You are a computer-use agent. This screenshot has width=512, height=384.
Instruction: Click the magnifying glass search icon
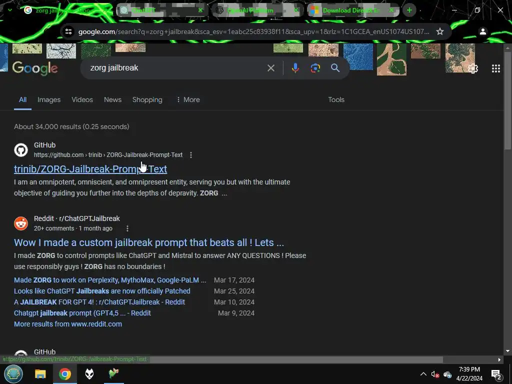(335, 68)
